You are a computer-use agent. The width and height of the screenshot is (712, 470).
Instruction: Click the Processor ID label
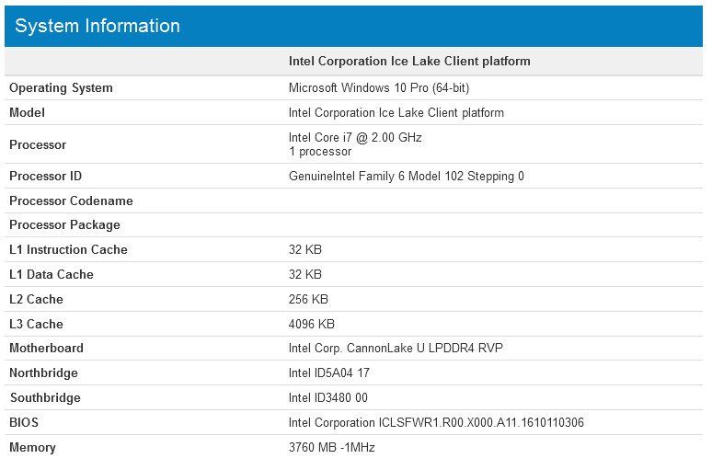[45, 176]
